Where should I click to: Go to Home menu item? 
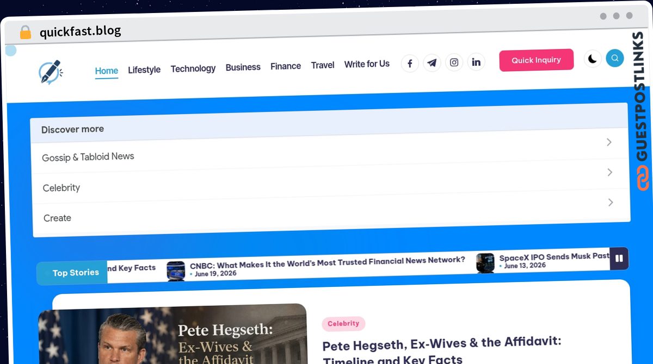(x=107, y=71)
